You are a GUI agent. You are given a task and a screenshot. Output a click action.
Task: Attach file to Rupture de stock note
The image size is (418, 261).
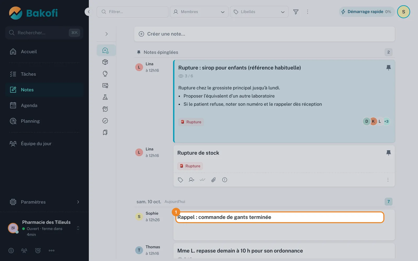[x=213, y=180]
